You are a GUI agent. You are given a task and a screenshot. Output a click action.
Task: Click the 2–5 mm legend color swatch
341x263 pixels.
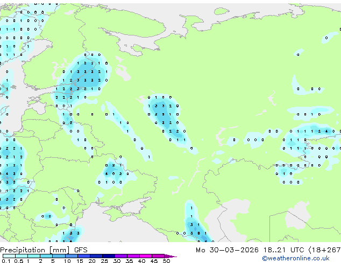(x=46, y=256)
